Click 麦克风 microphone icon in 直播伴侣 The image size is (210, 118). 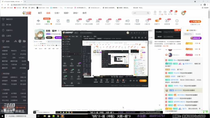pyautogui.click(x=118, y=80)
